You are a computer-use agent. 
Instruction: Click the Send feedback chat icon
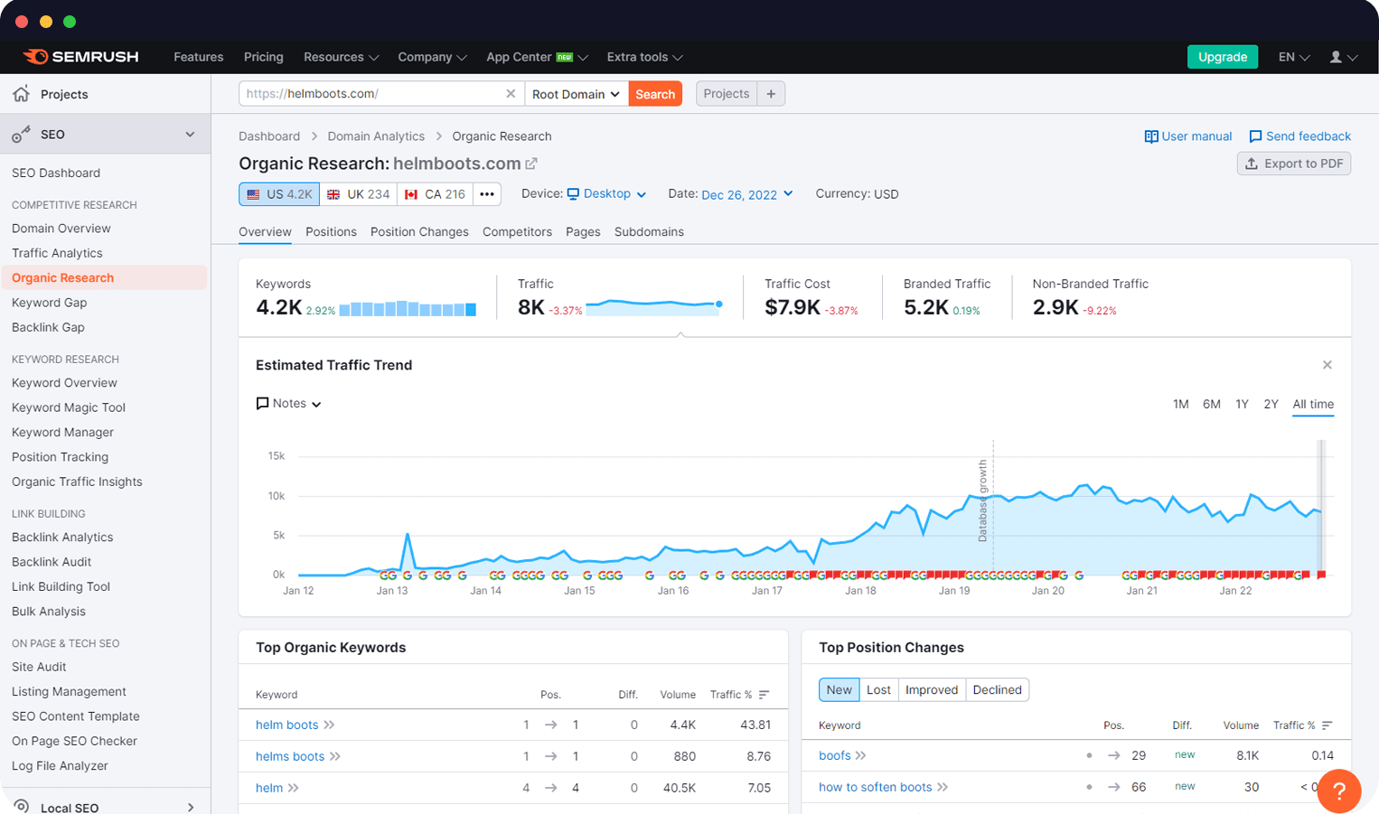point(1255,136)
